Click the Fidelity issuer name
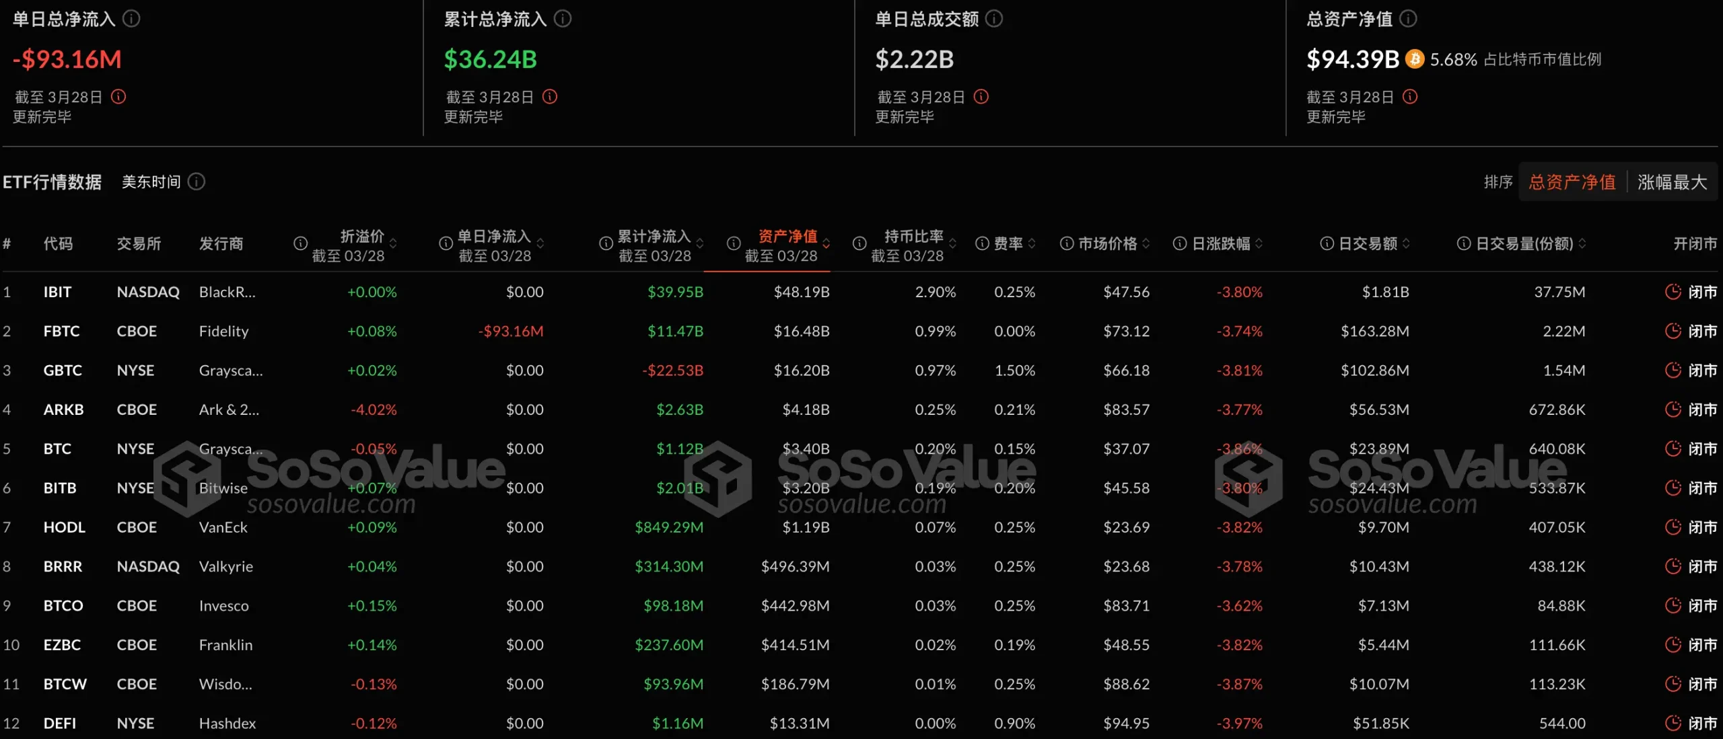The image size is (1723, 739). pos(224,331)
